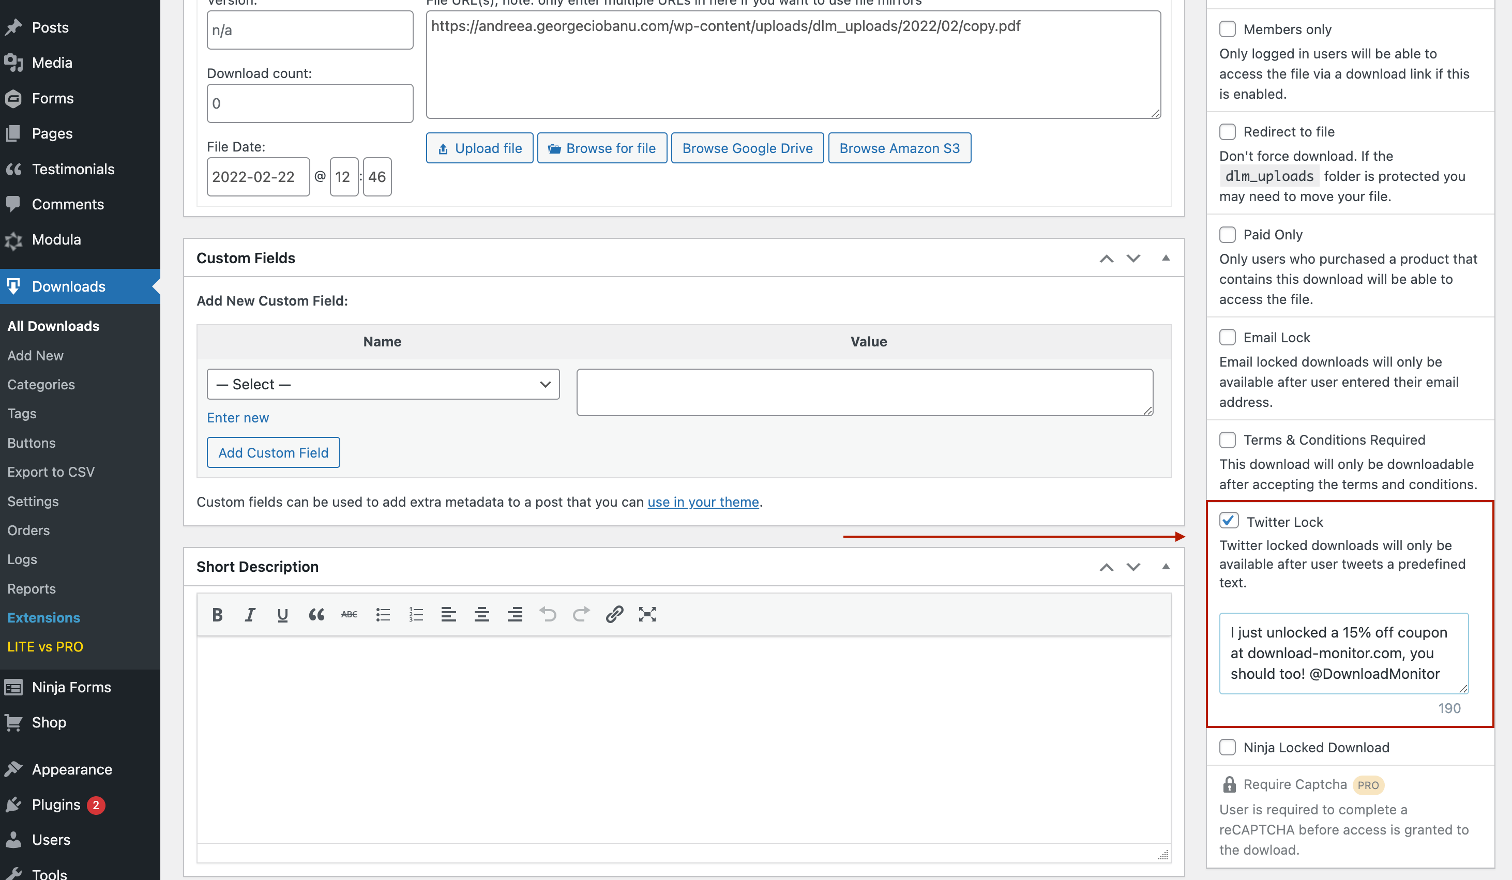
Task: Open the custom field Name Select dropdown
Action: 383,384
